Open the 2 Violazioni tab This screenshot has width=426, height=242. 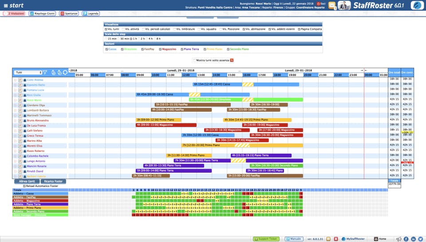tap(14, 13)
